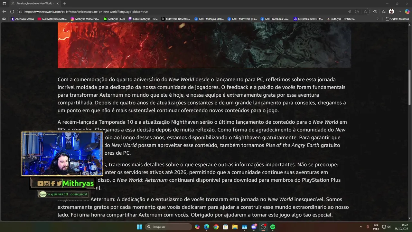Viewport: 412px width, 232px height.
Task: Click the zoom magnifier in address bar
Action: click(350, 12)
